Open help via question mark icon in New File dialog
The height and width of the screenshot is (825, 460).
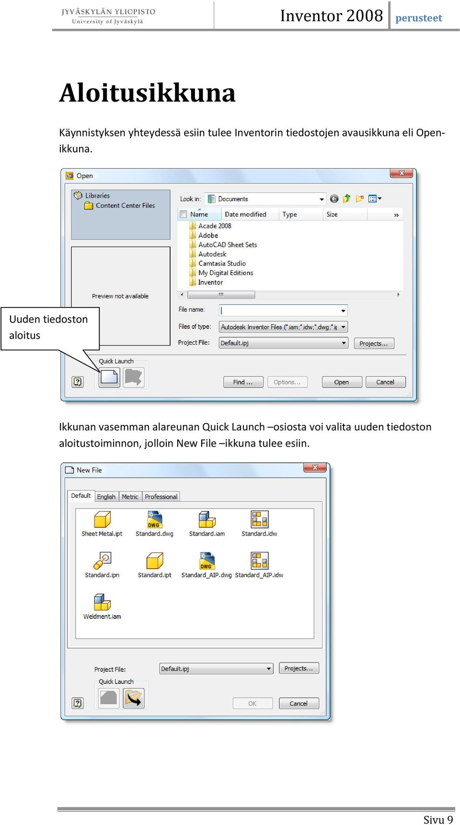click(78, 703)
